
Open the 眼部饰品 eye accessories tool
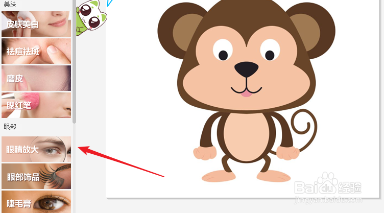click(x=36, y=176)
